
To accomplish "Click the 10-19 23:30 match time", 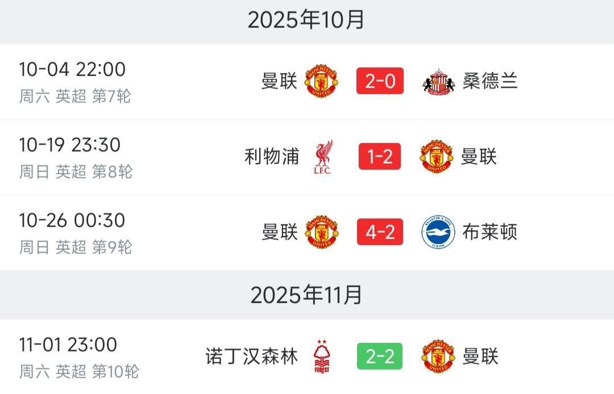I will point(69,144).
